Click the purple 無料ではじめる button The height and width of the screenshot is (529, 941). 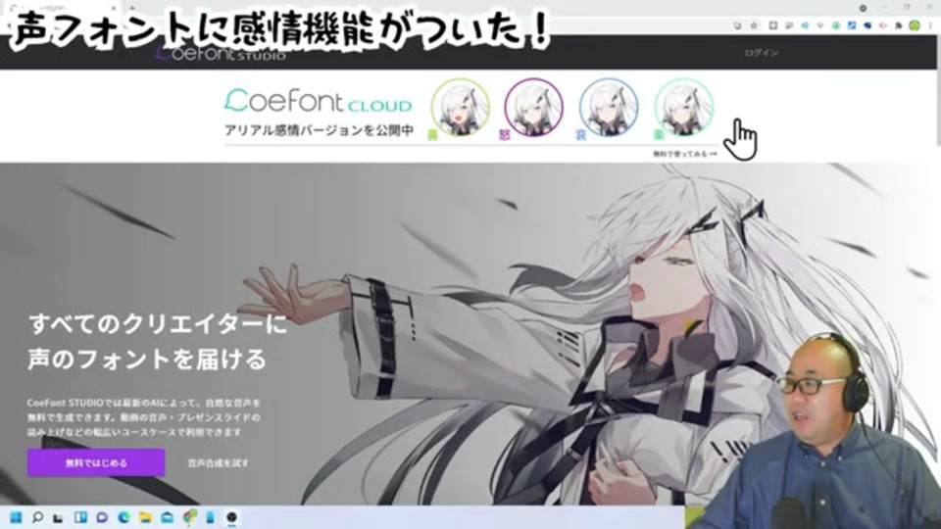pos(96,462)
